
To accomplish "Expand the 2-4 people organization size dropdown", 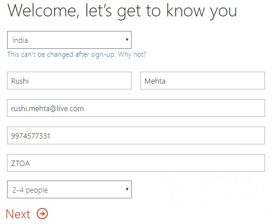I will [x=69, y=190].
